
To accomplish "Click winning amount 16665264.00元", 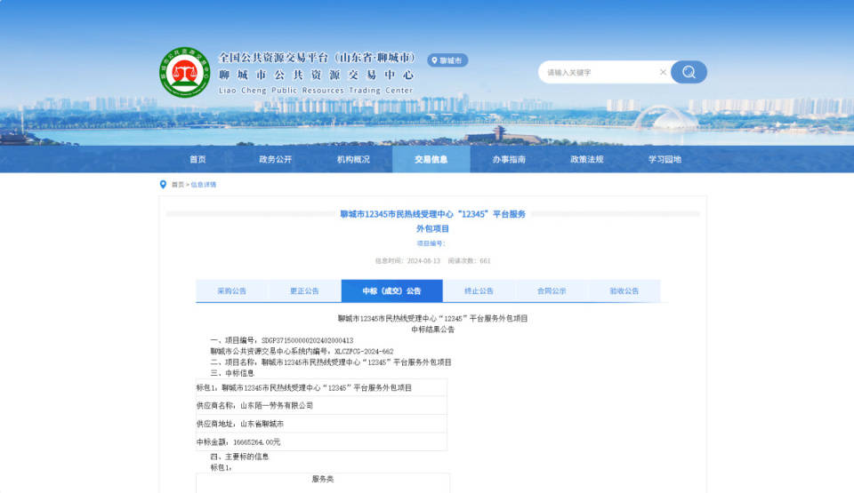I will click(x=256, y=441).
